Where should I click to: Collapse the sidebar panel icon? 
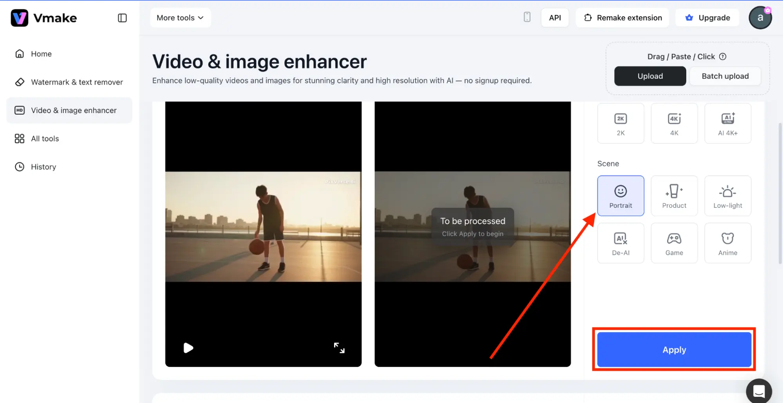[122, 18]
